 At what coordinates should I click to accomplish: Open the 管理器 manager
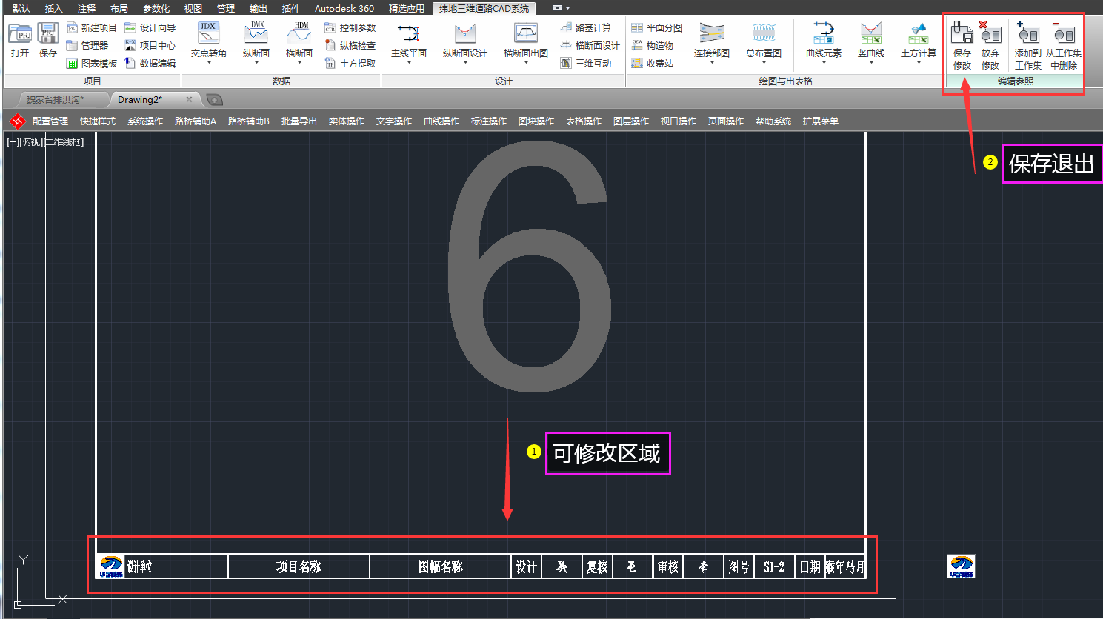click(x=87, y=46)
